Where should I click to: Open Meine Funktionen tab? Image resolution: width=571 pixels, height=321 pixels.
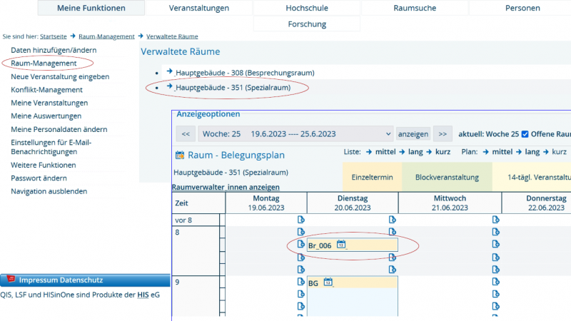(91, 8)
